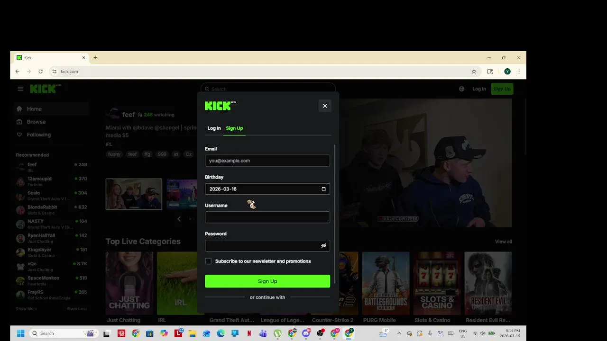Click the header Sign Up button
Screen dimensions: 607x341
502,89
